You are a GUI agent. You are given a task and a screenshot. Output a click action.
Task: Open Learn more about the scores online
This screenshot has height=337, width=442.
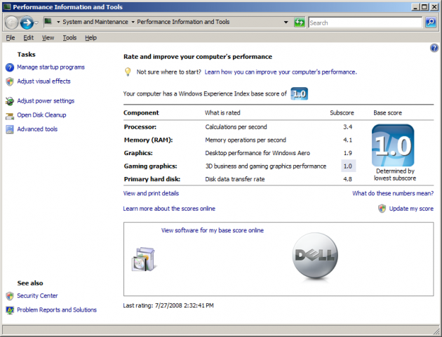(x=169, y=209)
